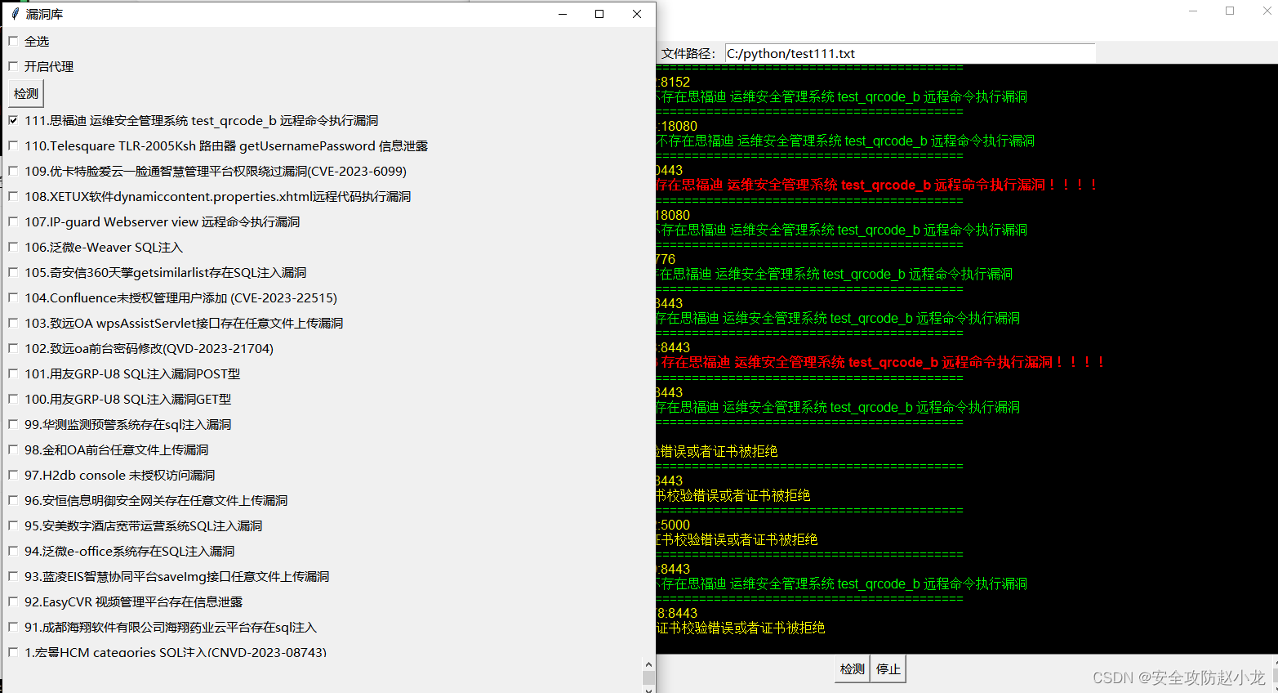The width and height of the screenshot is (1278, 693).
Task: Click the 检测 button in 漏洞库 window
Action: coord(25,93)
